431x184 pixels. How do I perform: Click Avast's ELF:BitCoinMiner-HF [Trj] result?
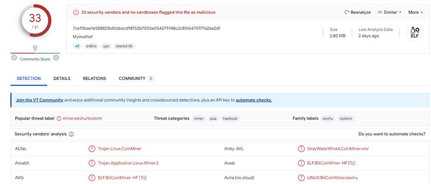(x=331, y=163)
